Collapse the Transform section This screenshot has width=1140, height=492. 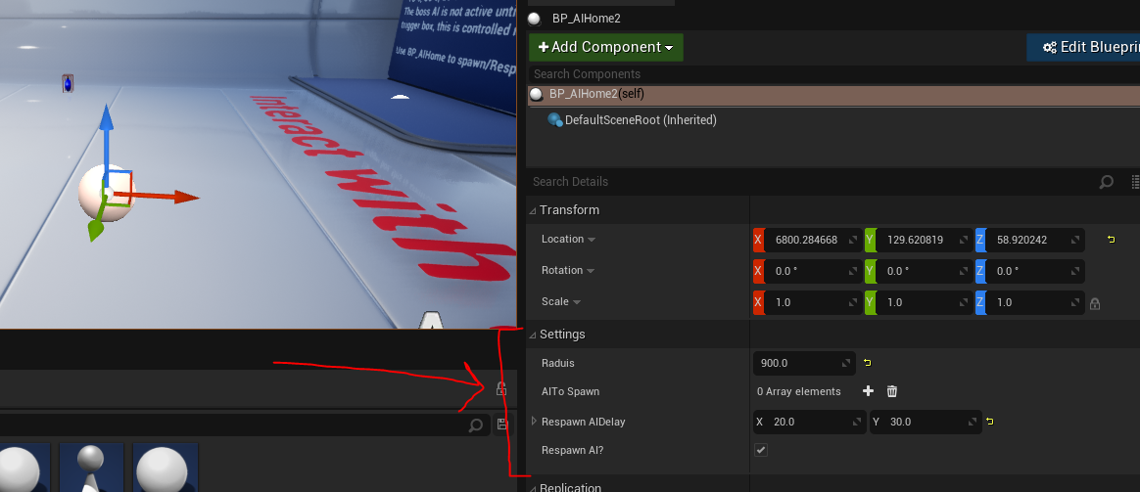pos(533,210)
